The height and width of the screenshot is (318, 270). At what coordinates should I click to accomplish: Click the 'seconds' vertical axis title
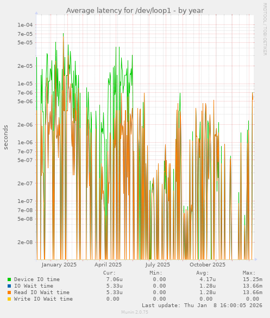click(5, 137)
